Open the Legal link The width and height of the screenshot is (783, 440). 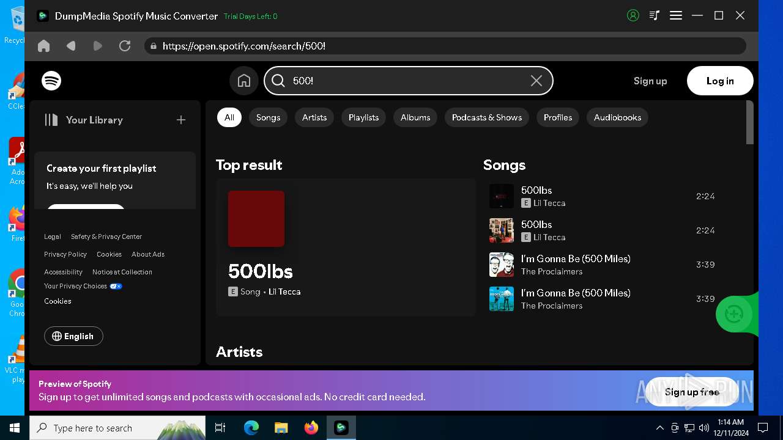[53, 237]
